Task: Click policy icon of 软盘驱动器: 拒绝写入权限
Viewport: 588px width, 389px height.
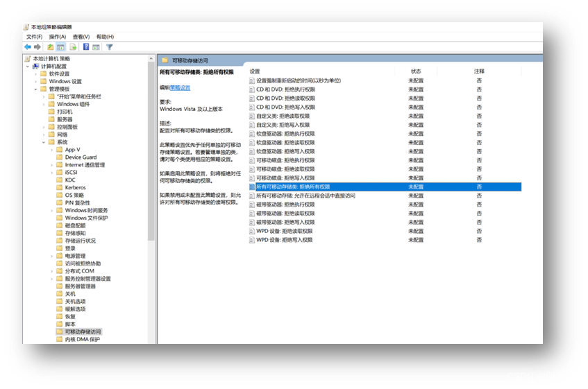Action: click(x=252, y=152)
